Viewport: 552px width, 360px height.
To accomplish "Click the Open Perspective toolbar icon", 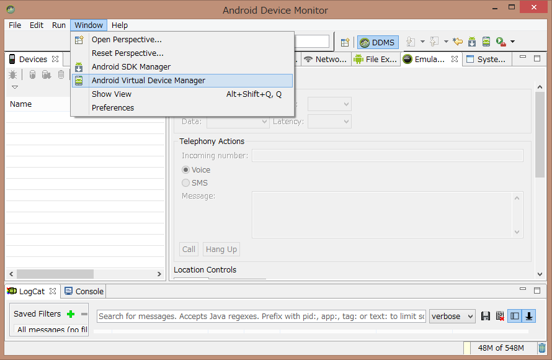I will pyautogui.click(x=345, y=42).
